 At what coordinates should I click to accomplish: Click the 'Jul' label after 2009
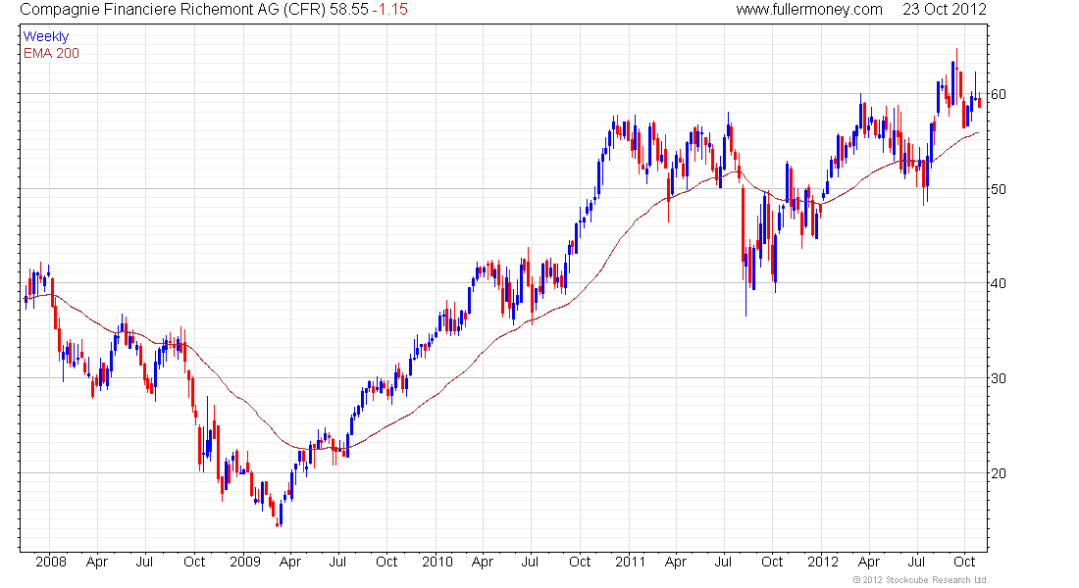[x=337, y=562]
